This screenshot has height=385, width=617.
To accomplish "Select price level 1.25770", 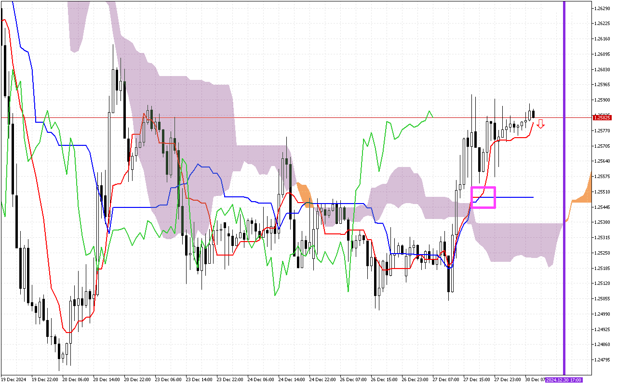I will (x=602, y=131).
